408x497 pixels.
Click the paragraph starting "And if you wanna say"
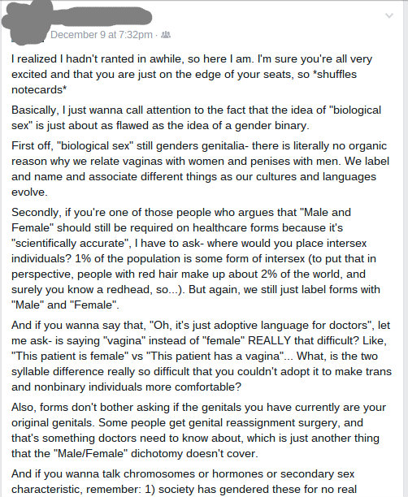coord(202,356)
